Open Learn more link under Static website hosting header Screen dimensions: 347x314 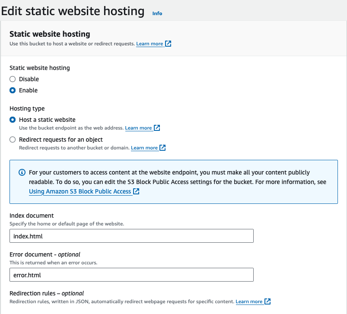point(150,44)
